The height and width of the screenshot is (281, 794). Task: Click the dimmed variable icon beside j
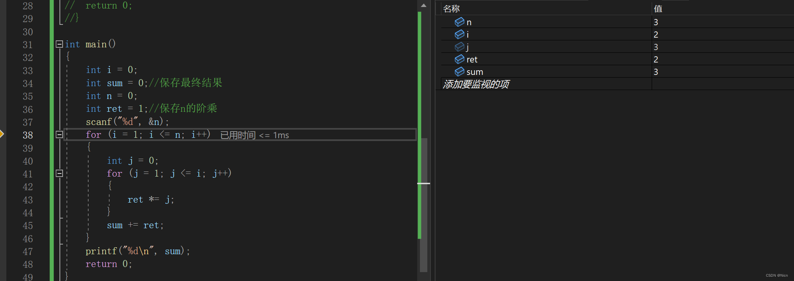coord(459,47)
